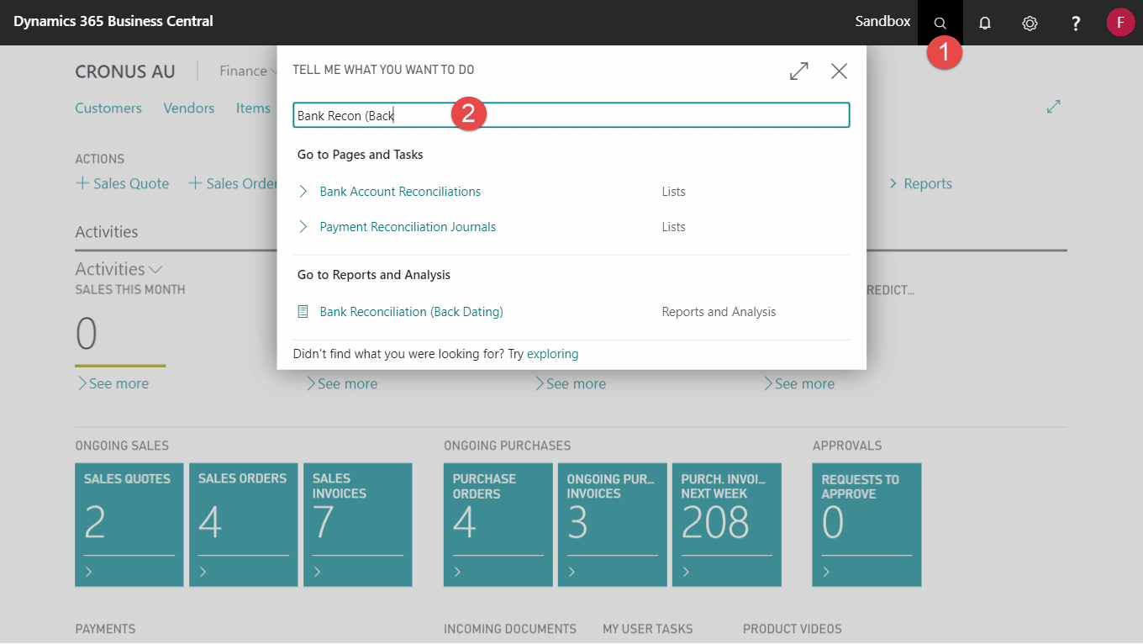Open the Sales Invoices tile showing 7
Screen dimensions: 1143x644
click(358, 525)
